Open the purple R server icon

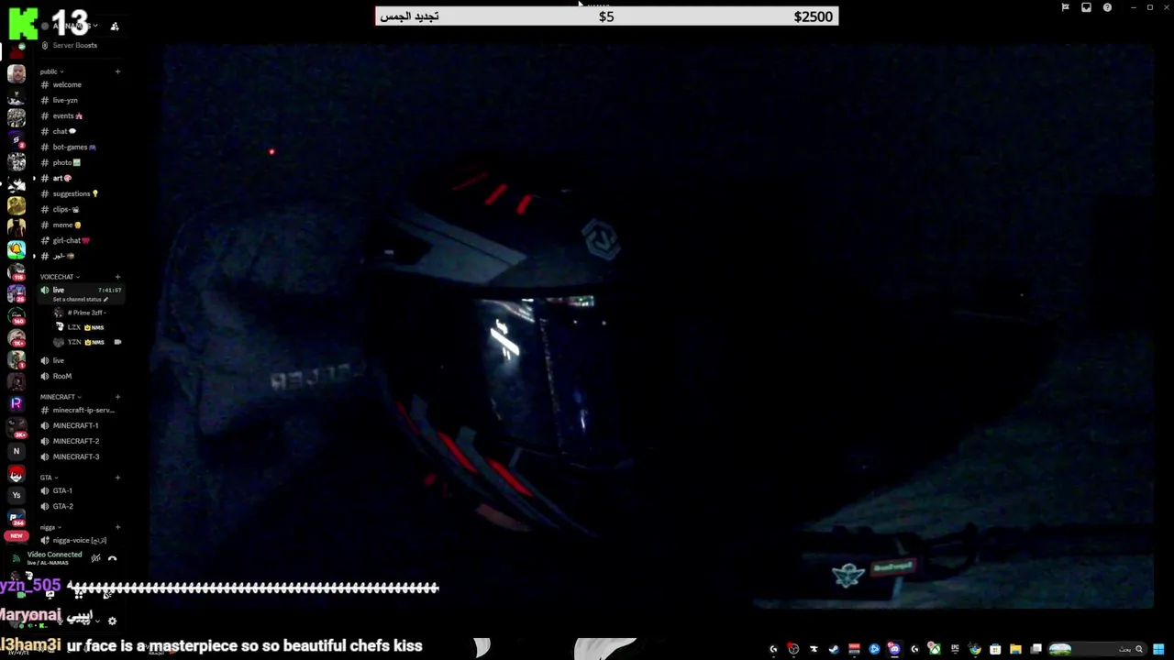(x=16, y=403)
